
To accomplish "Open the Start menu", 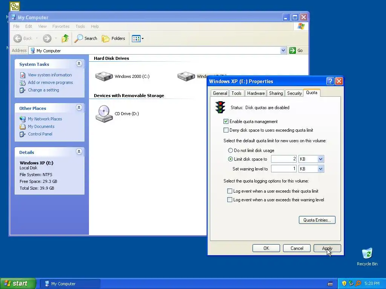I will click(x=18, y=283).
